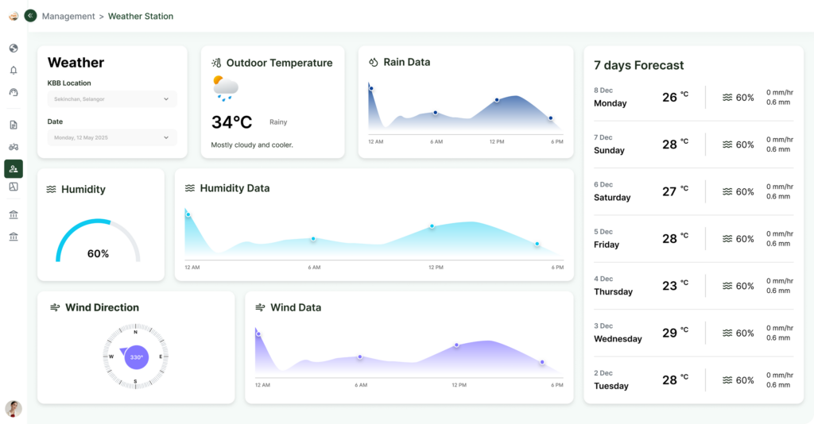Click the Weather Station breadcrumb

[141, 16]
